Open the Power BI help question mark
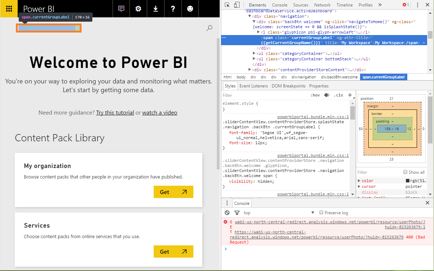This screenshot has height=271, width=434. coord(173,9)
